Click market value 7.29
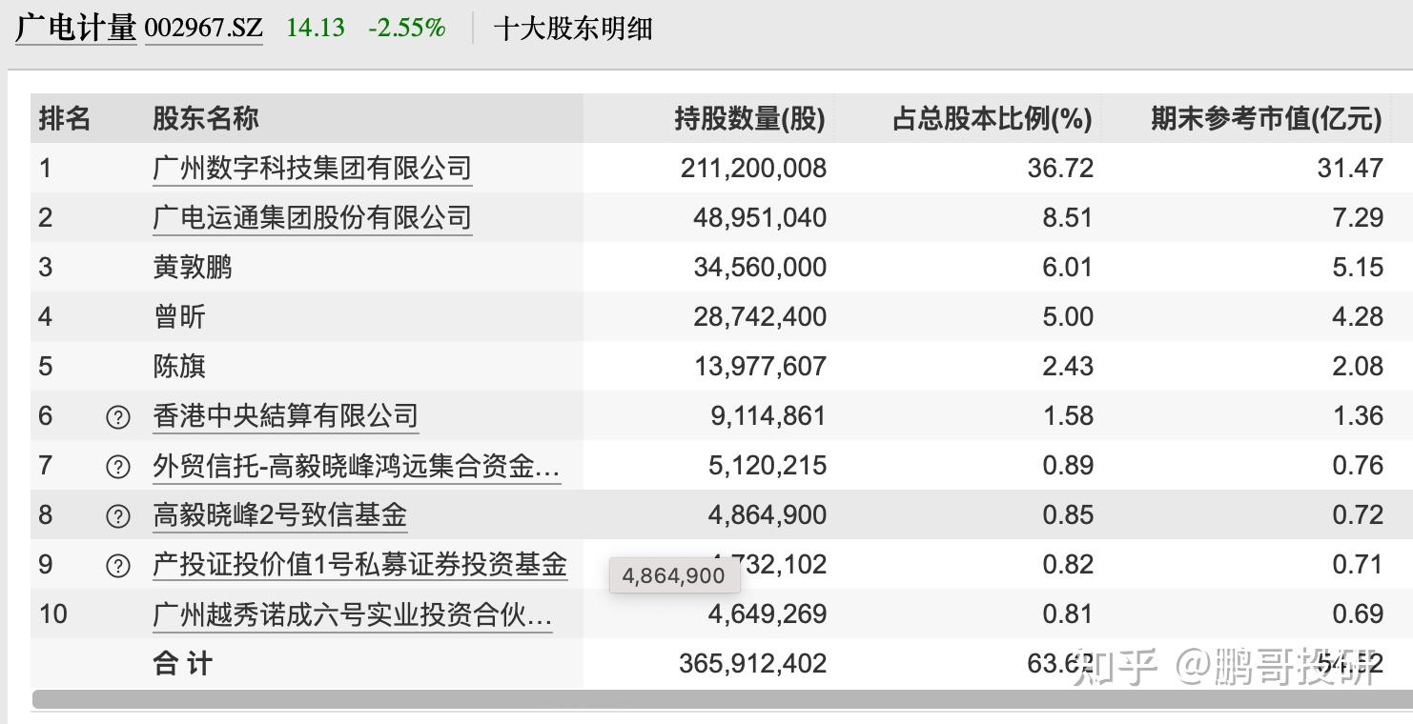 (x=1358, y=218)
